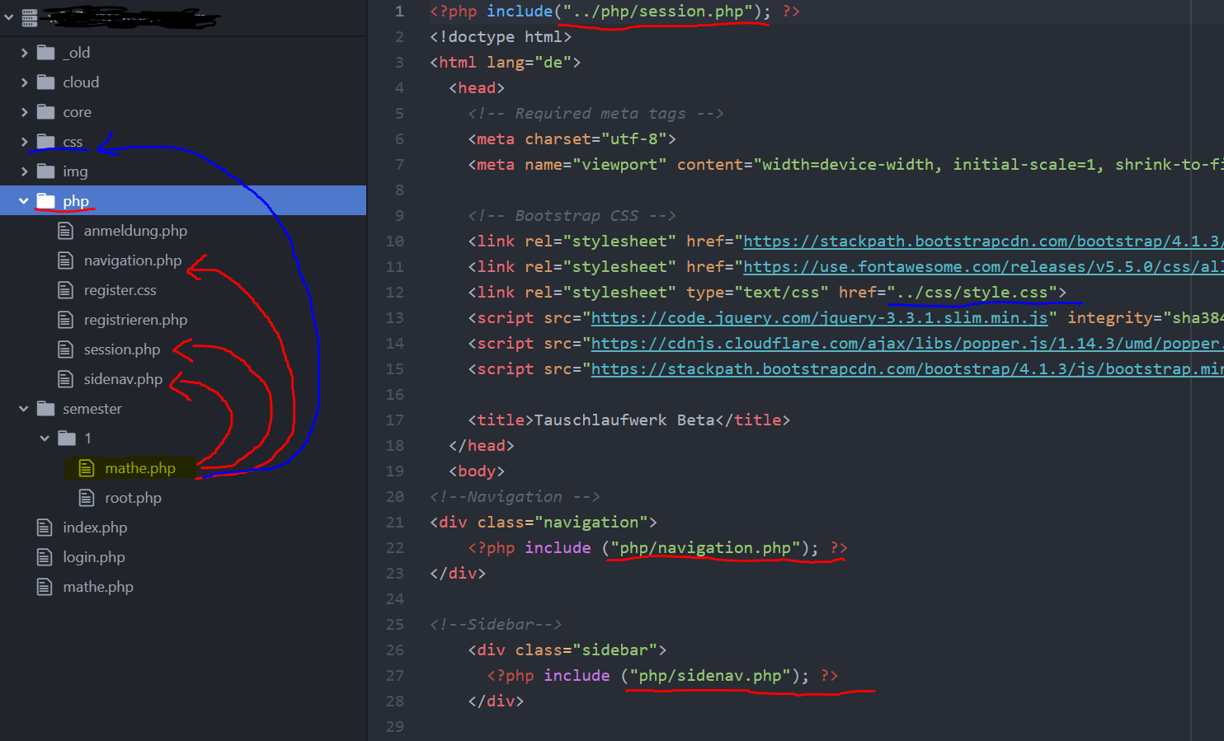Click the html lang="de" tag

point(506,63)
